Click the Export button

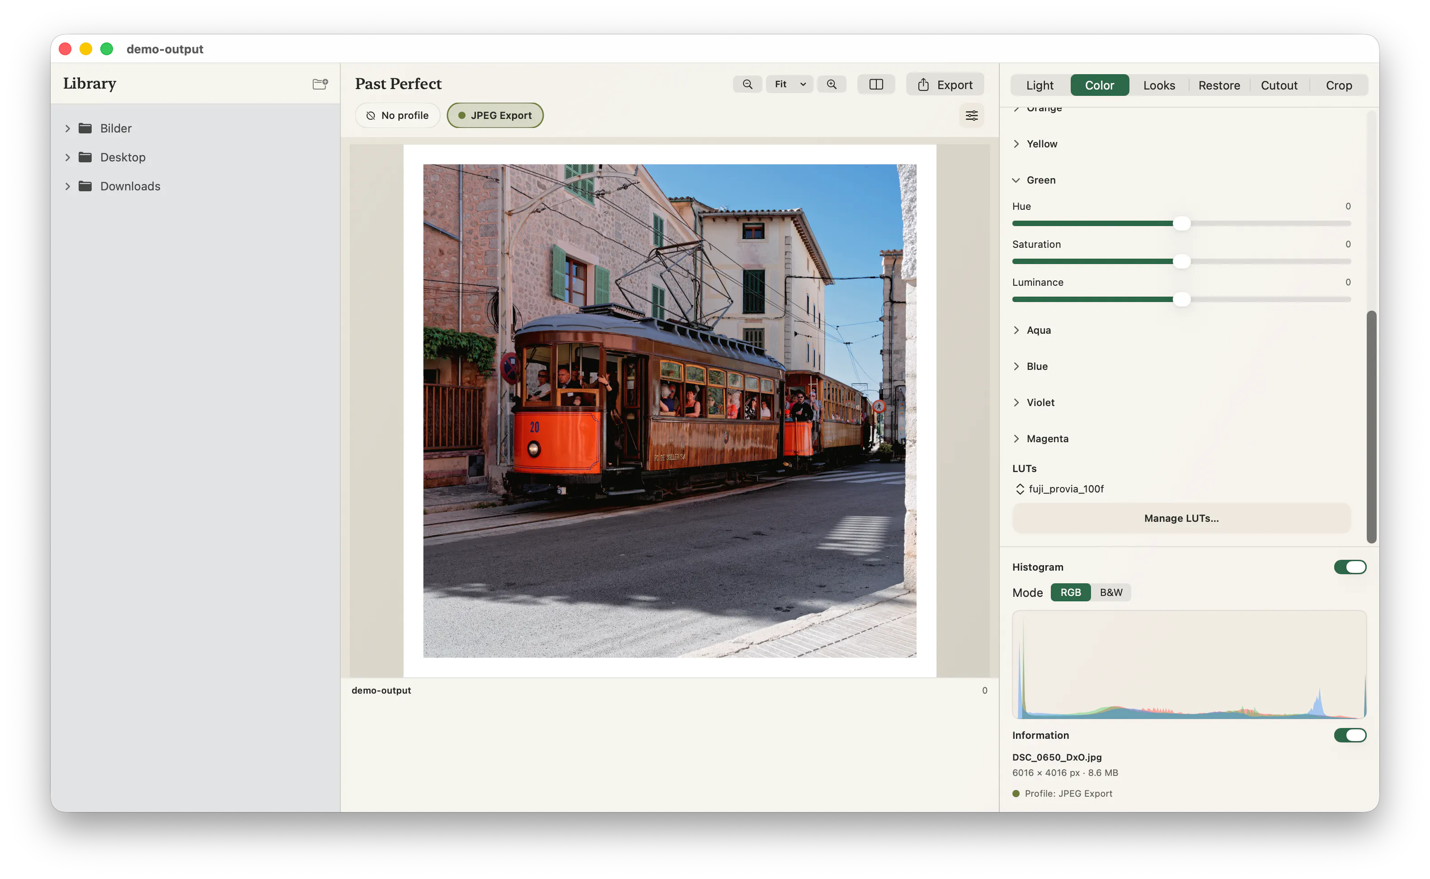click(x=945, y=85)
